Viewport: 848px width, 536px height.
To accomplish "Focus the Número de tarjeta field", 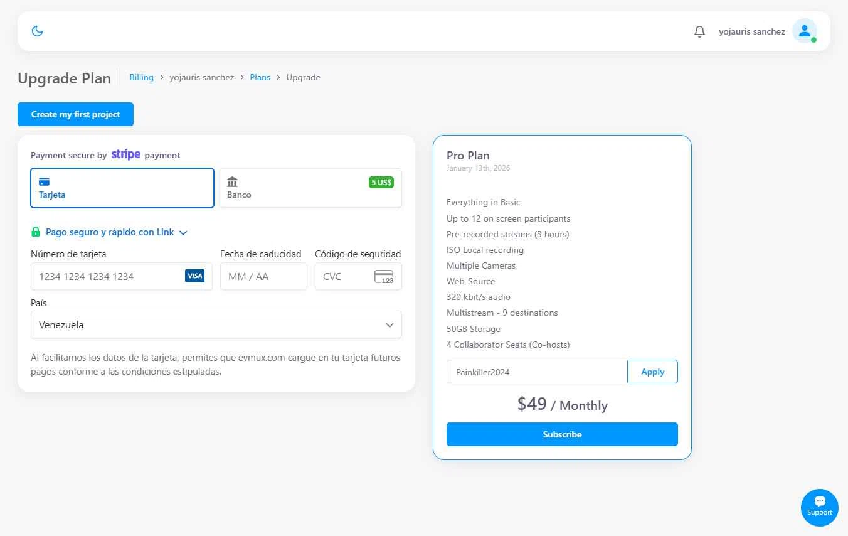I will (122, 276).
